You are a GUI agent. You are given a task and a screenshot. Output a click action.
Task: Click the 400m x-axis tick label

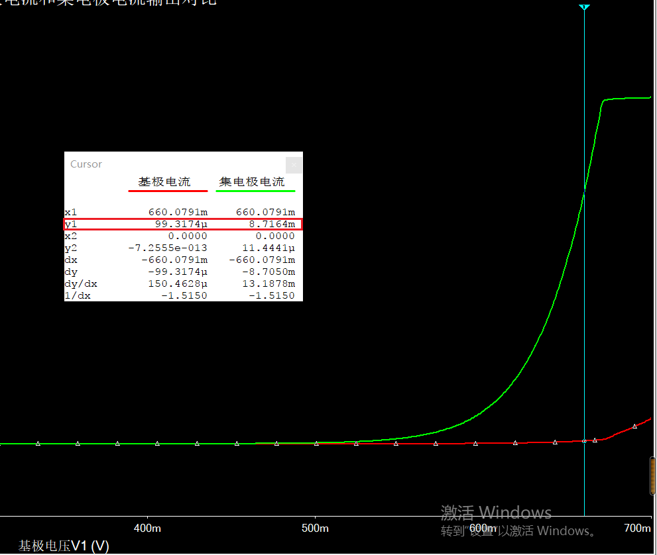coord(147,528)
